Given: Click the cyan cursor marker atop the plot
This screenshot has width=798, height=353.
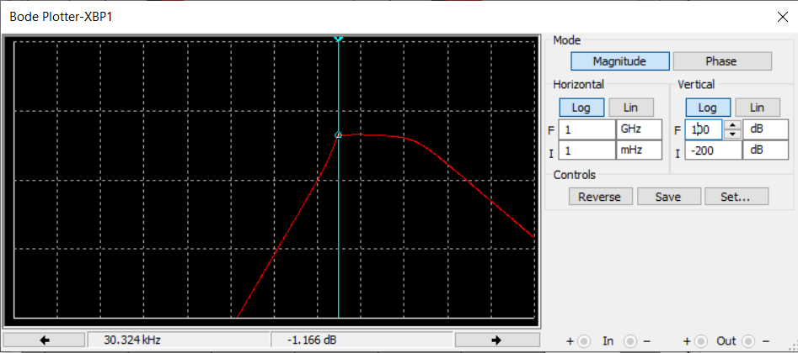Looking at the screenshot, I should point(339,39).
